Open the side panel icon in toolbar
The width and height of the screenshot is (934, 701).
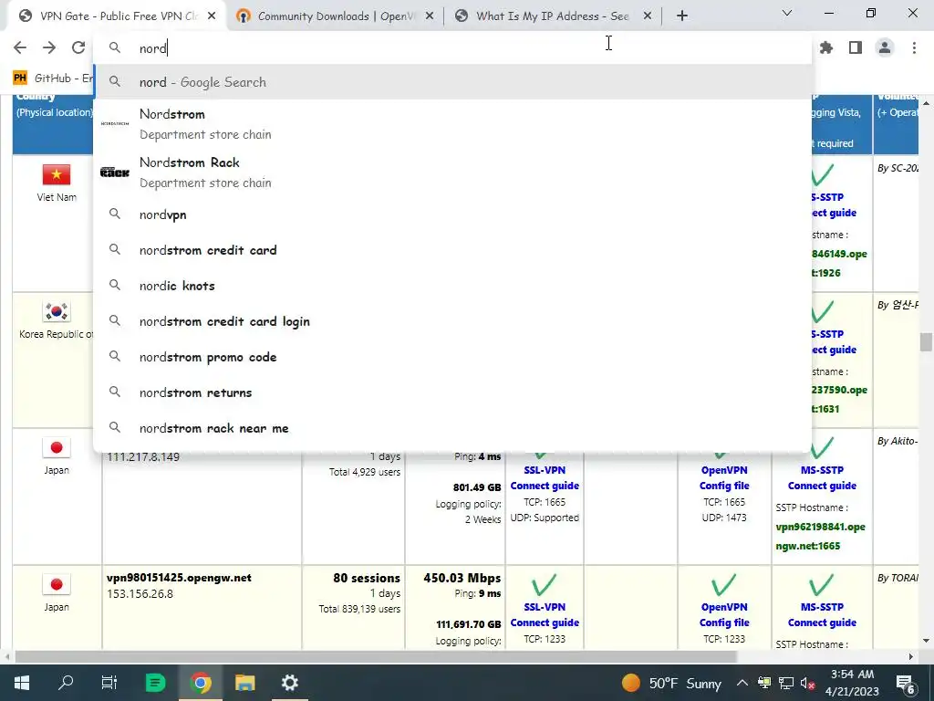856,47
